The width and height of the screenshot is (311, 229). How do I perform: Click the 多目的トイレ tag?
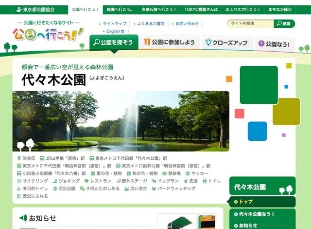(33, 189)
